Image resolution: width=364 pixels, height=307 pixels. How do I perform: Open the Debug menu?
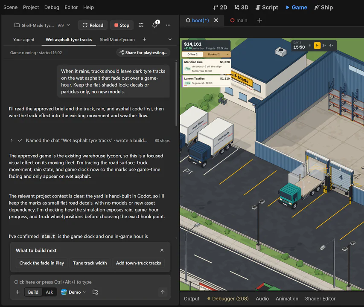[52, 7]
